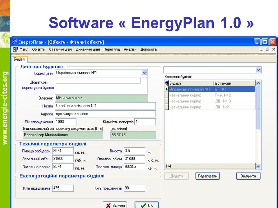278x208 pixels.
Task: Click the ЕнергоПлан title bar app icon
Action: click(14, 42)
